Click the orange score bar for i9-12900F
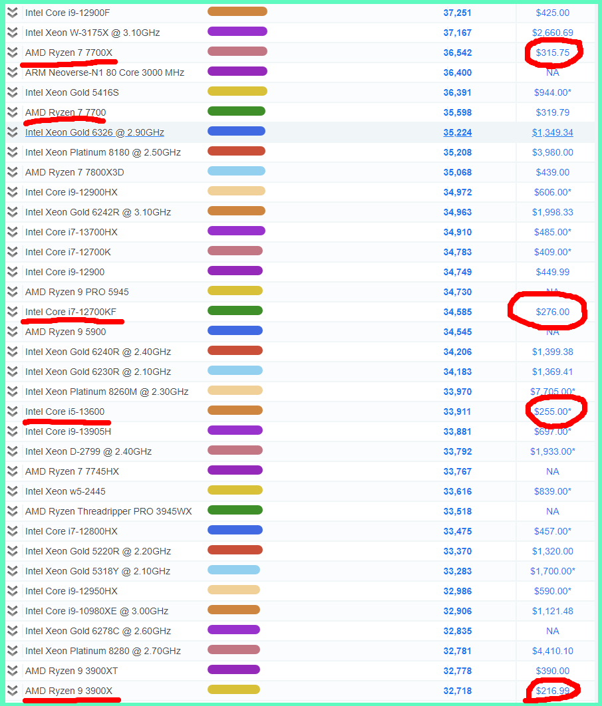This screenshot has width=602, height=706. pos(237,11)
